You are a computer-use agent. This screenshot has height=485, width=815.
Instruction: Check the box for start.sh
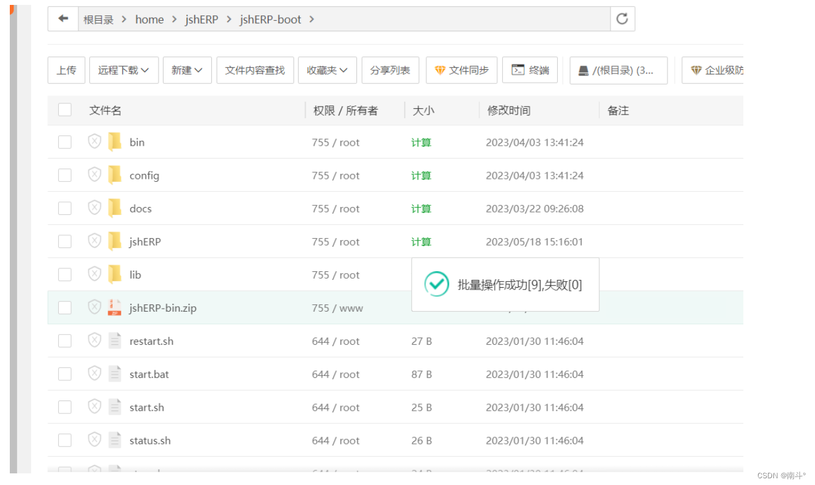pyautogui.click(x=65, y=407)
